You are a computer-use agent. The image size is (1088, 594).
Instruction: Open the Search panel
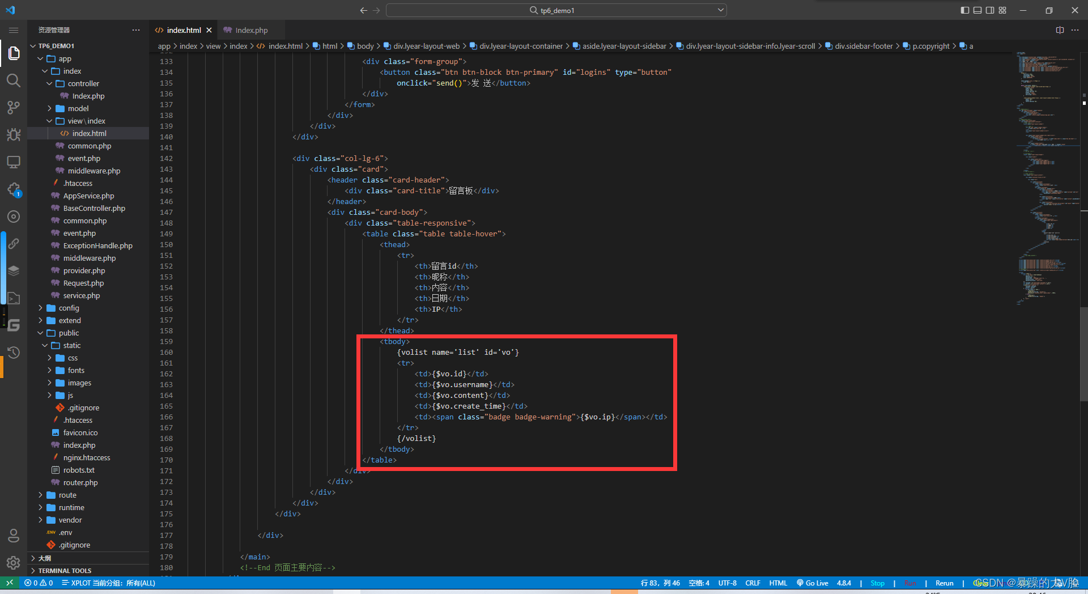point(14,80)
